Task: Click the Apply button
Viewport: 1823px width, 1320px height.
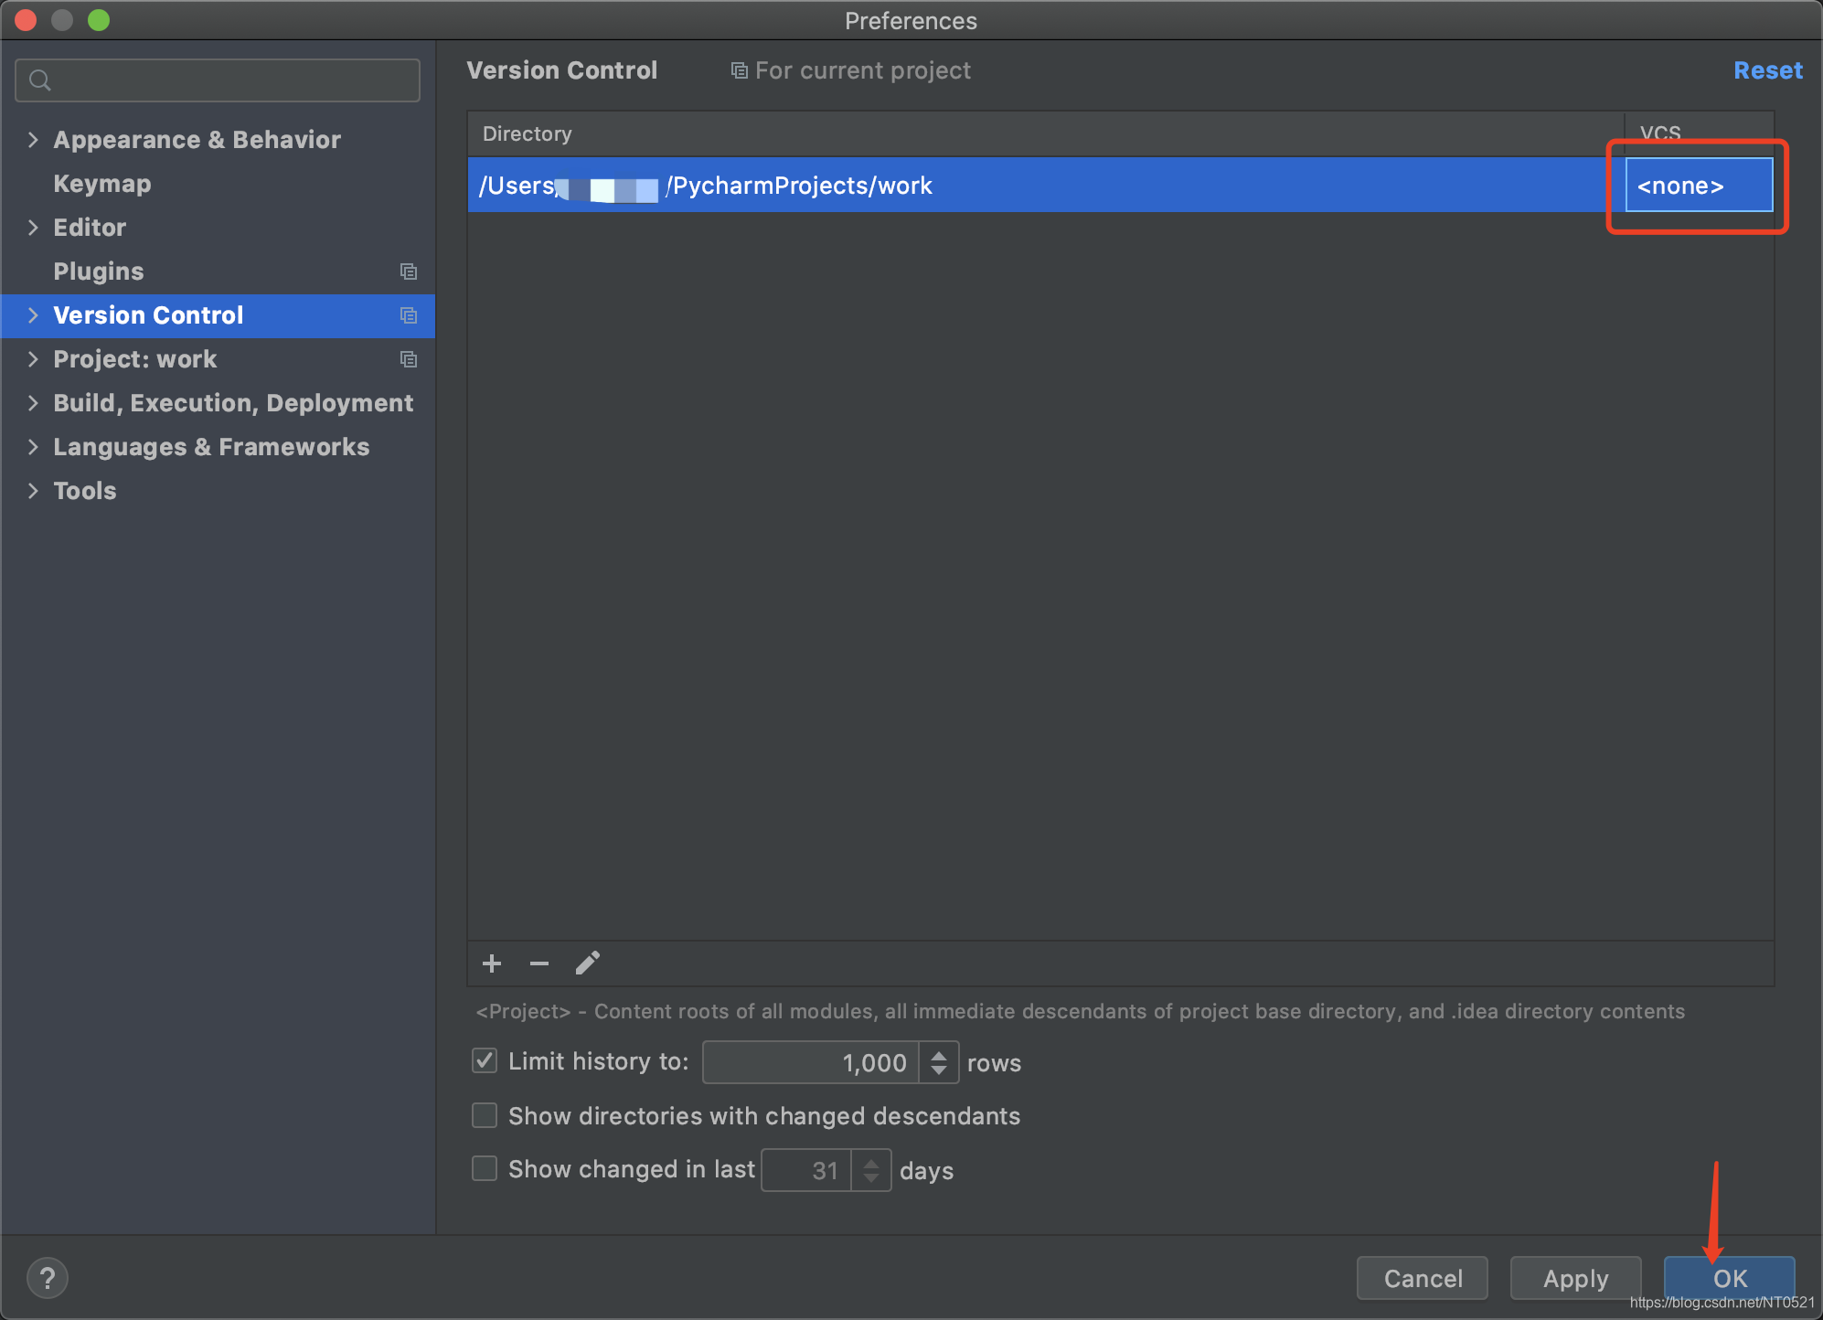Action: click(1575, 1278)
